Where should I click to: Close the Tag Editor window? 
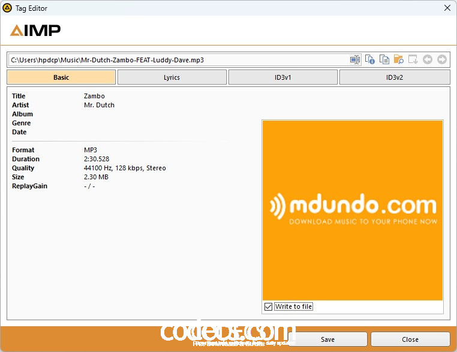coord(447,8)
